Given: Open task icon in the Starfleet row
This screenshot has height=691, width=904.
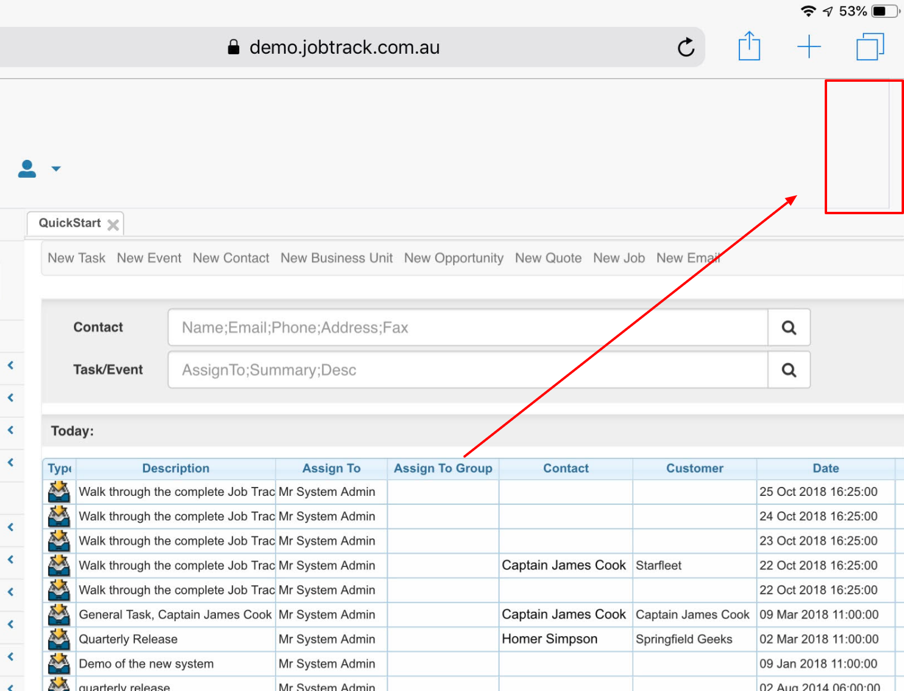Looking at the screenshot, I should (x=59, y=565).
